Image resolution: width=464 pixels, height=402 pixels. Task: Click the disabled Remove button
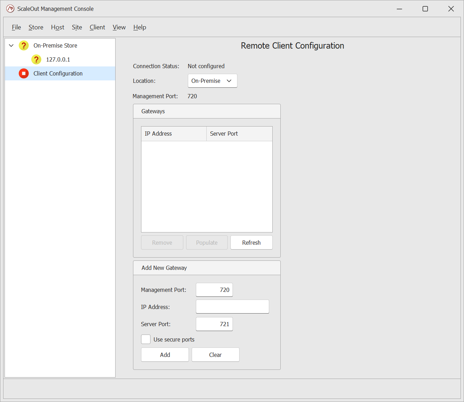coord(162,243)
